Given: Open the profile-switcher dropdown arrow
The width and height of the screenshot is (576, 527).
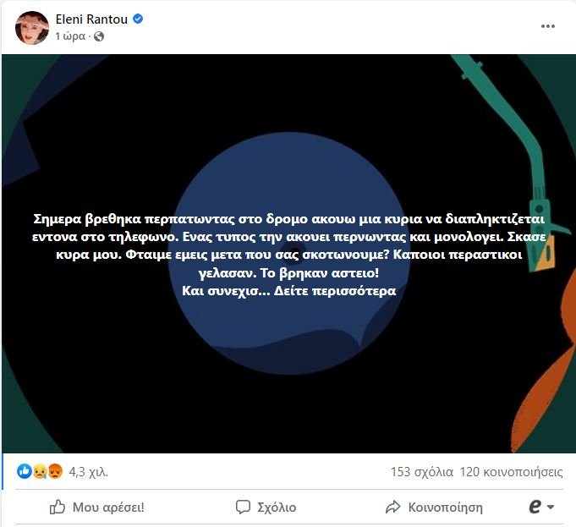Looking at the screenshot, I should tap(551, 508).
